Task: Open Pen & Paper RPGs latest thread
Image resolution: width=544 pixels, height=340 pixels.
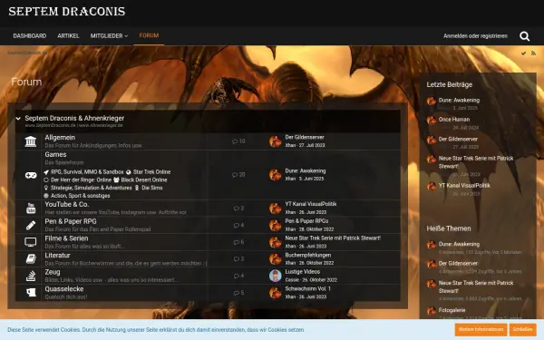Action: tap(306, 221)
